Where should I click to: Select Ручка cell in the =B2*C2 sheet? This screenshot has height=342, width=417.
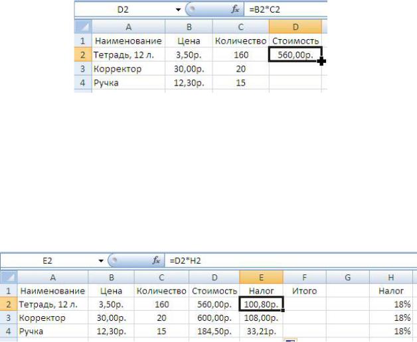click(x=128, y=83)
